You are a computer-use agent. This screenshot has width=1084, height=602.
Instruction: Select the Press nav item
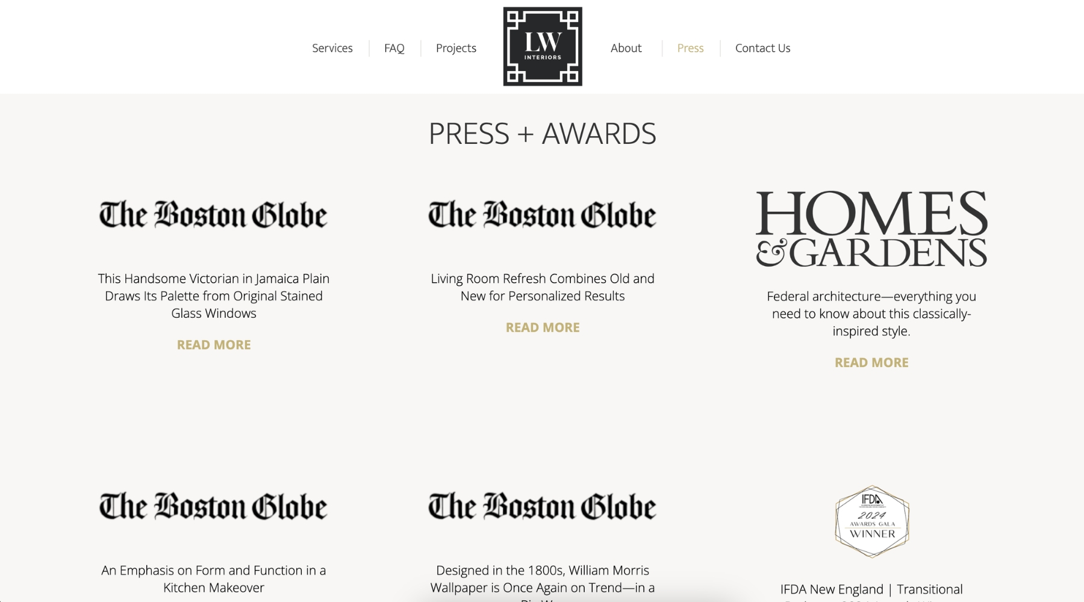pyautogui.click(x=690, y=48)
